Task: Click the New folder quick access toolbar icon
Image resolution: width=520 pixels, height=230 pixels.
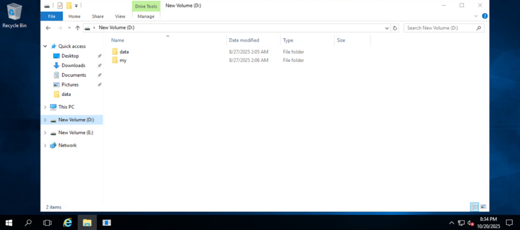Action: click(x=69, y=5)
